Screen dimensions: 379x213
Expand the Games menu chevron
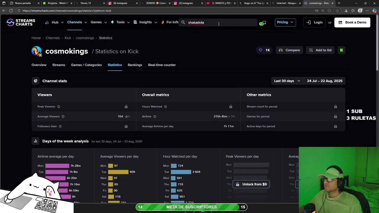pos(105,22)
